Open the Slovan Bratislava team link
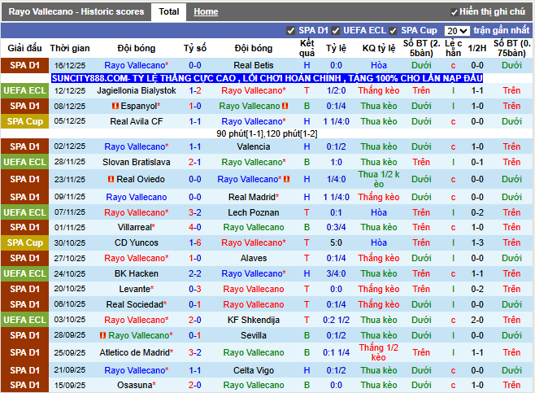Image resolution: width=535 pixels, height=393 pixels. [x=137, y=162]
